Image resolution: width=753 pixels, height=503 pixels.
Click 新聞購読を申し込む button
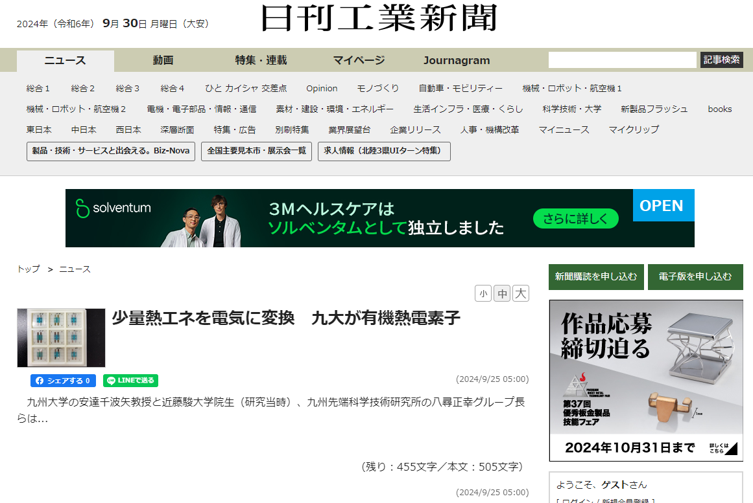[596, 277]
